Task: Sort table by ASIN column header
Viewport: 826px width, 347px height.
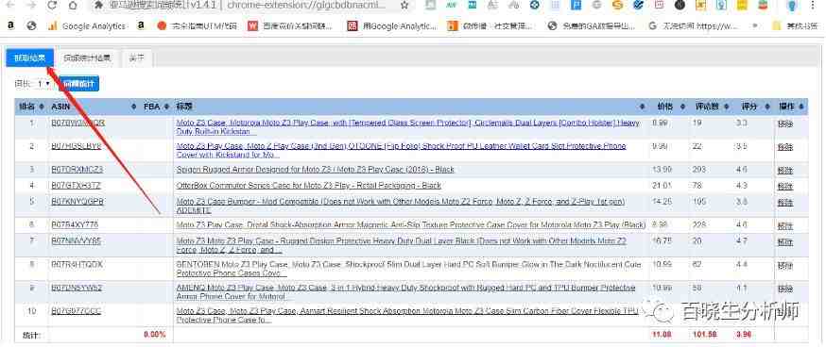Action: click(94, 107)
